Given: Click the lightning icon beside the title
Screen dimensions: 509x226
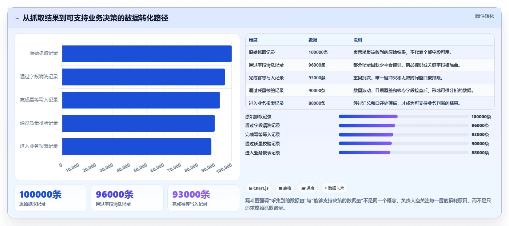Looking at the screenshot, I should 17,18.
